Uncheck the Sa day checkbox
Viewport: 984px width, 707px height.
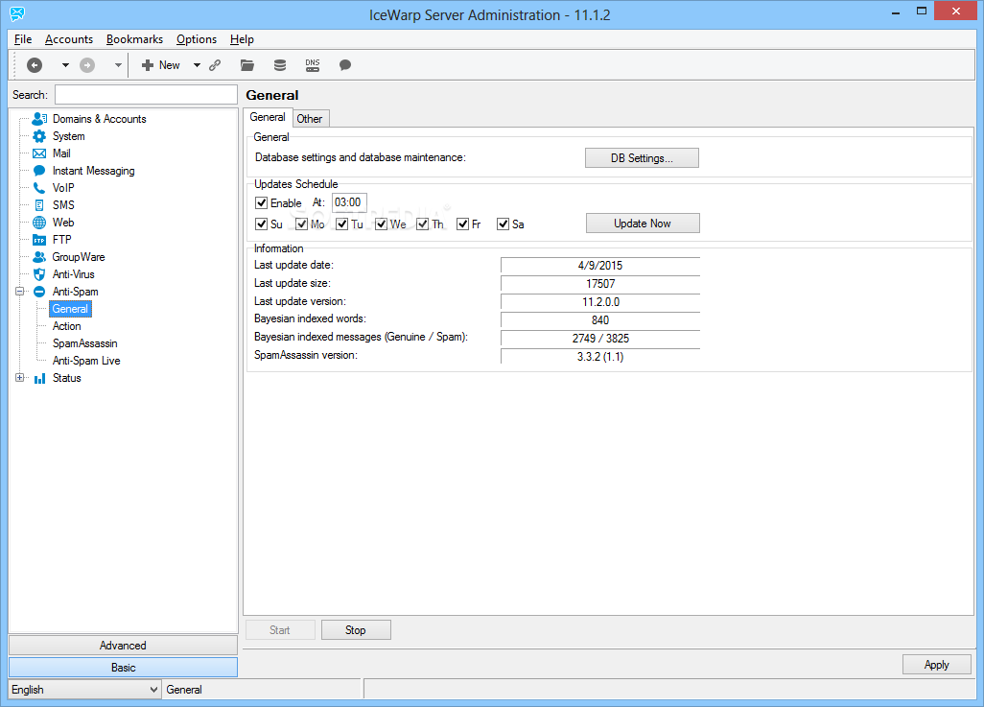pos(503,224)
